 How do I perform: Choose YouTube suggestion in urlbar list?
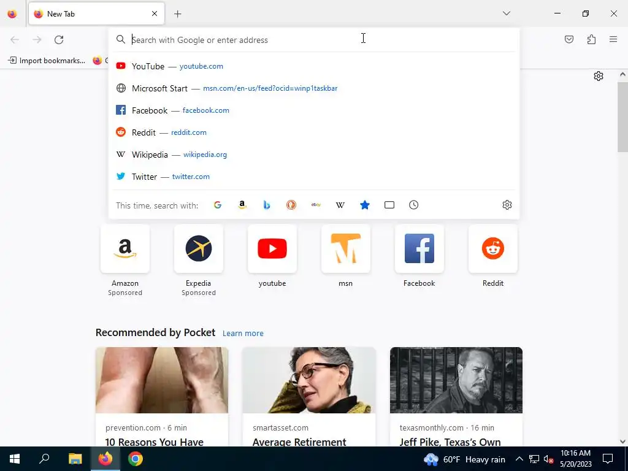(x=314, y=66)
